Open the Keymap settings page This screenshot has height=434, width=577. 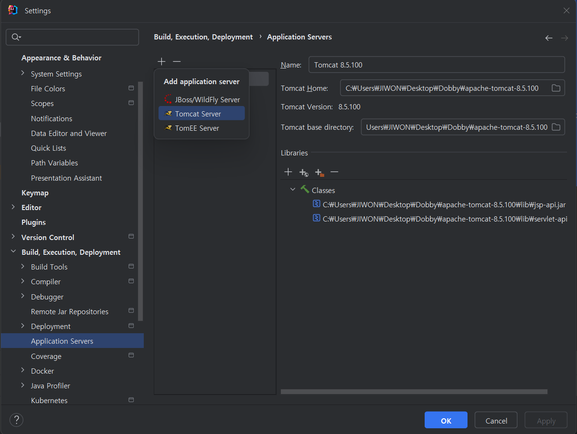[x=35, y=193]
